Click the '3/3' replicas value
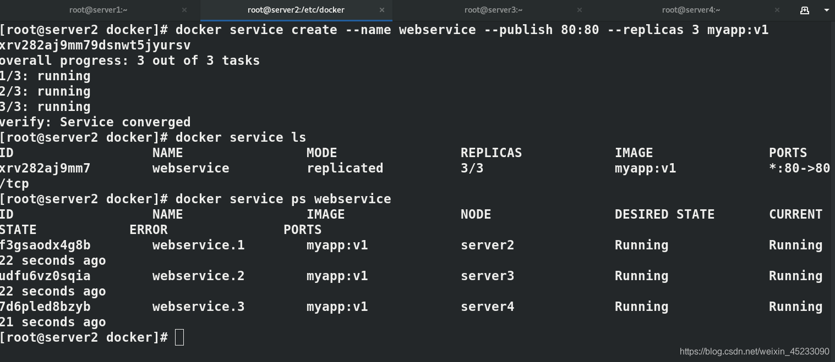Image resolution: width=835 pixels, height=362 pixels. 472,168
